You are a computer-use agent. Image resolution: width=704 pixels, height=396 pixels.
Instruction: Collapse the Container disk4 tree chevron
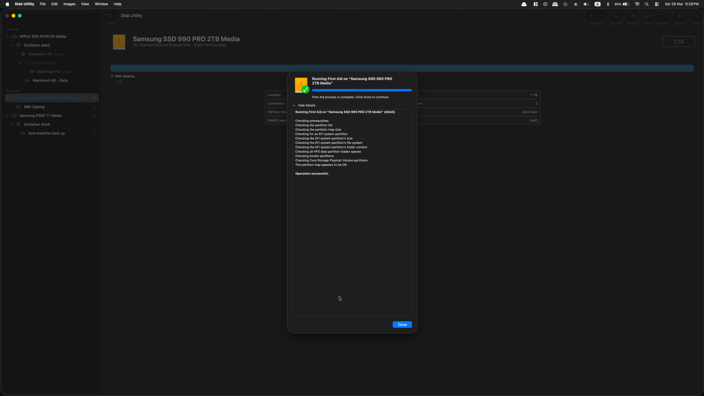(x=12, y=125)
